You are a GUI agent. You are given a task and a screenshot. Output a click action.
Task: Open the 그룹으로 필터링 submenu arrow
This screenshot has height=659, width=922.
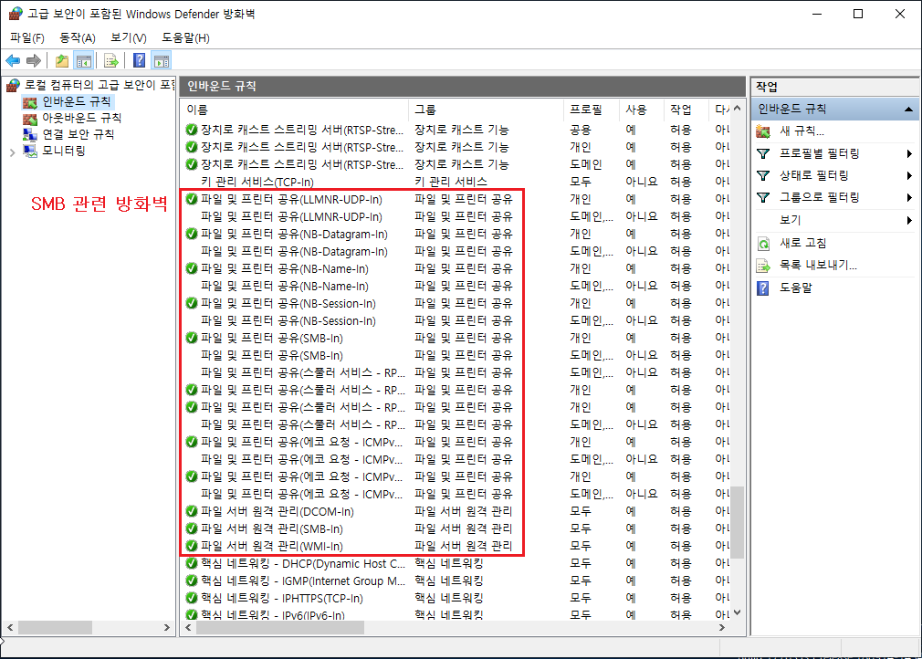tap(909, 198)
